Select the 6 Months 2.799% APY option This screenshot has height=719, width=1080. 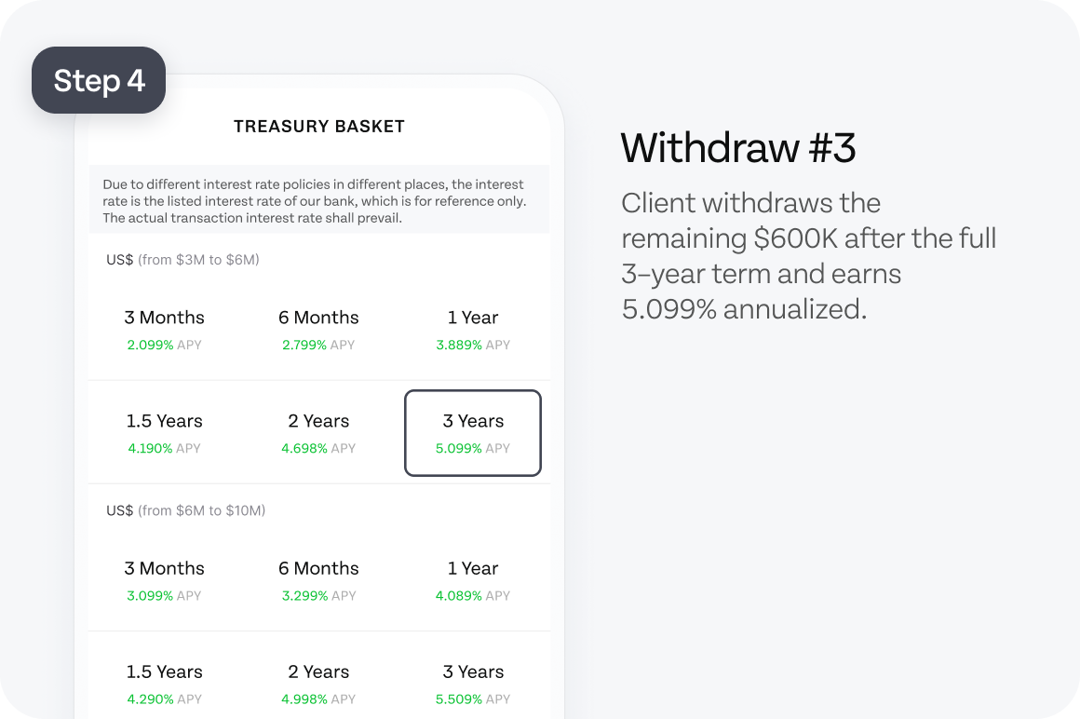[x=318, y=329]
